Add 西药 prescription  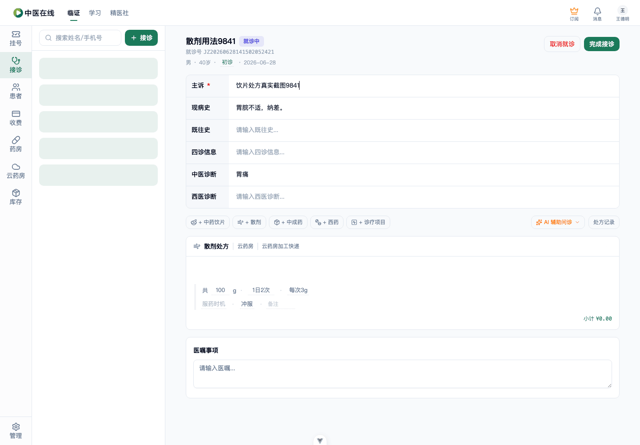(327, 222)
